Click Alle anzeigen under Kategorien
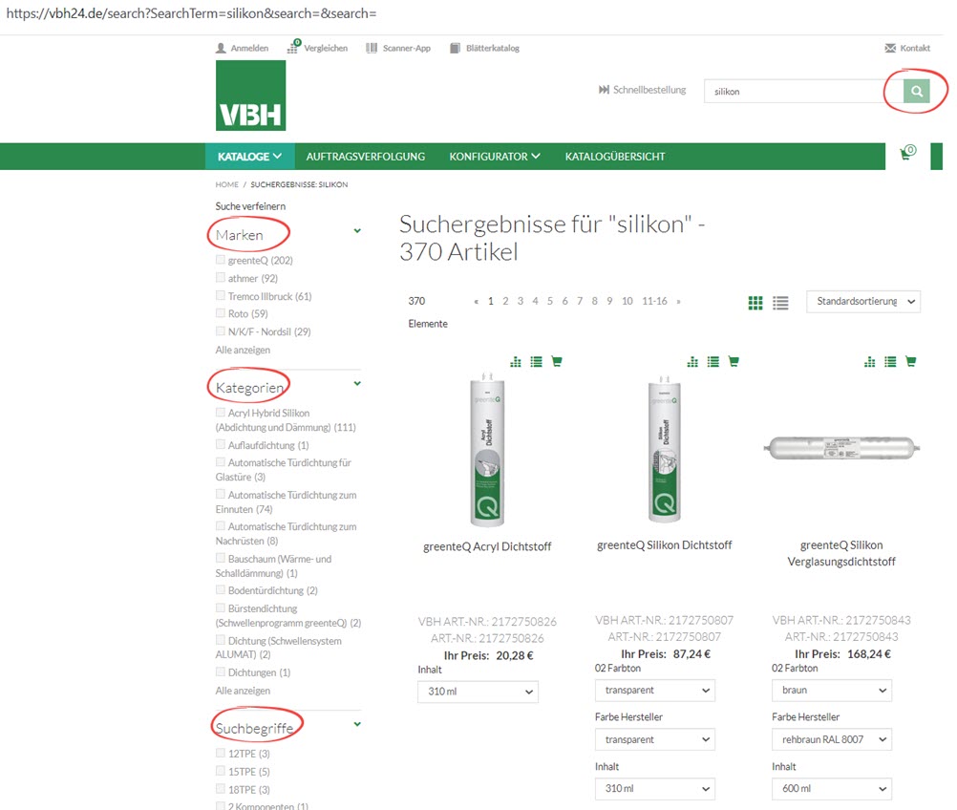957x810 pixels. pyautogui.click(x=243, y=691)
